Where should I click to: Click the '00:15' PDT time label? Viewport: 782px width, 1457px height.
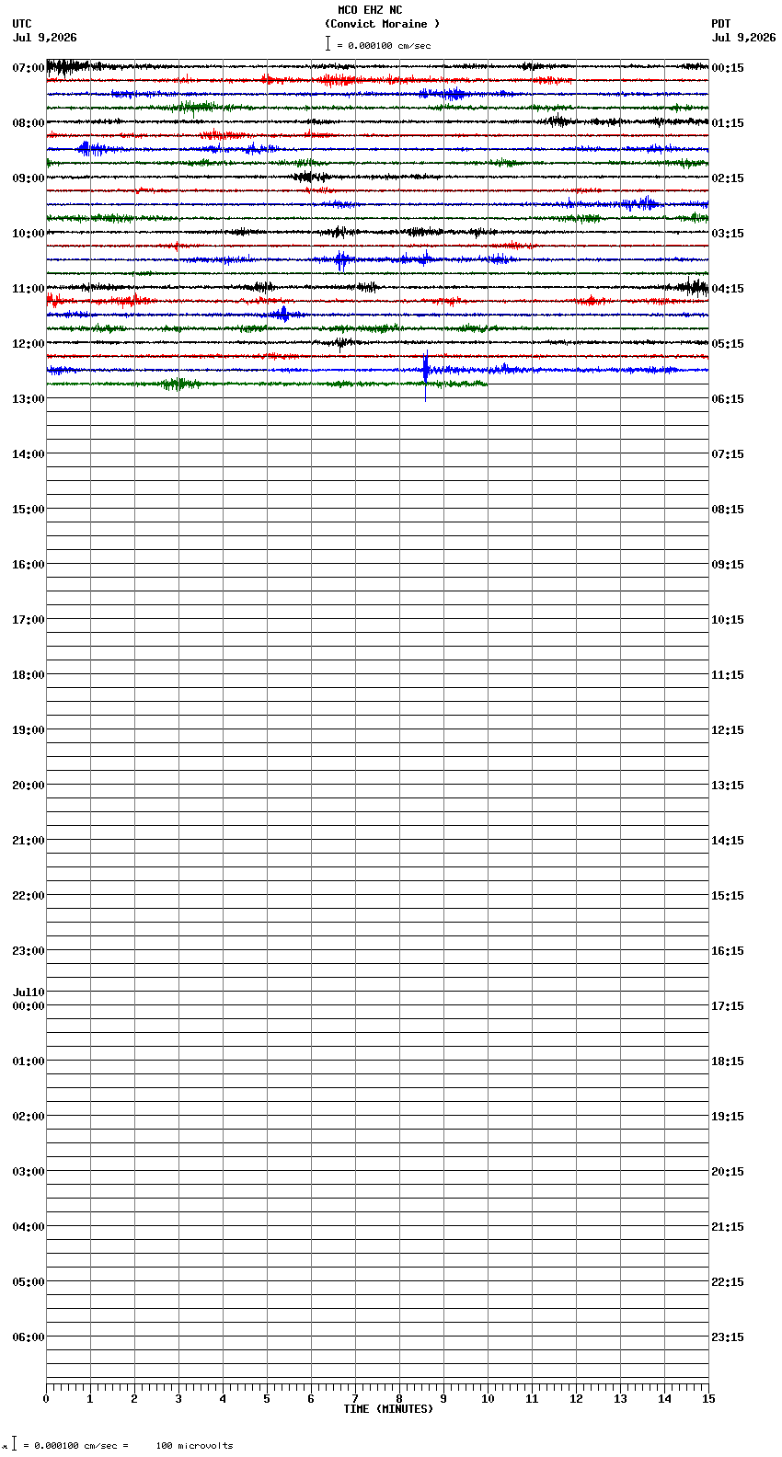coord(728,68)
